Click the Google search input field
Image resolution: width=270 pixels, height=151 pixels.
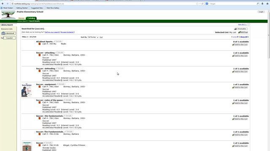coord(232,4)
